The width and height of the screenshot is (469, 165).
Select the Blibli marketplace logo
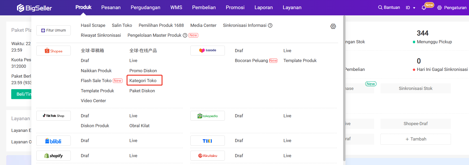pyautogui.click(x=54, y=141)
